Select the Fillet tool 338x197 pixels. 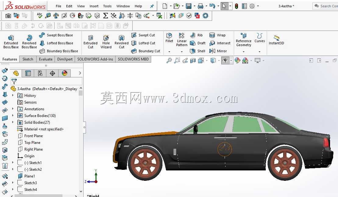click(x=169, y=38)
